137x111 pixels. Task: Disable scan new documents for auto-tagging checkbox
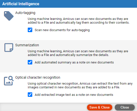click(x=30, y=30)
